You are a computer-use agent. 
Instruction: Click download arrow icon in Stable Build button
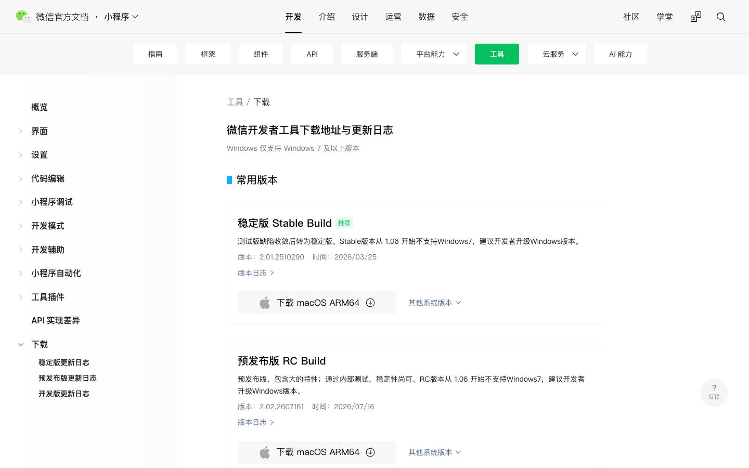[370, 303]
